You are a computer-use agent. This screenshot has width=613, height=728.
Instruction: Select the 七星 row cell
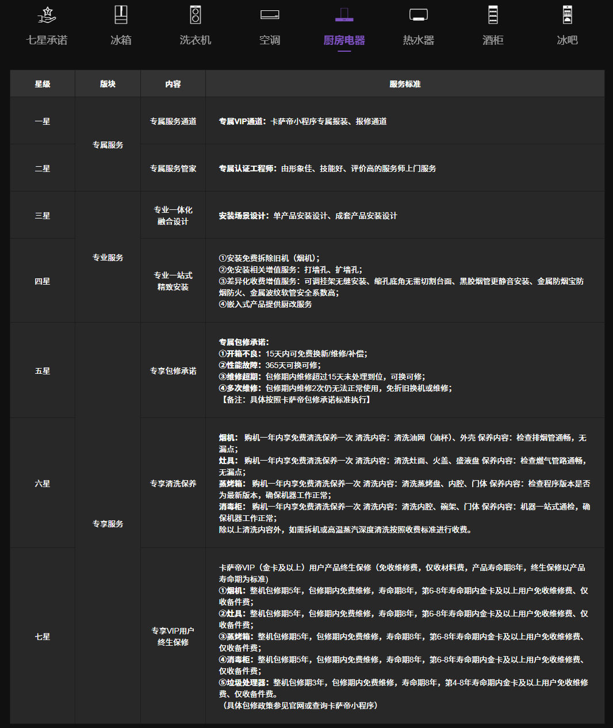[43, 637]
